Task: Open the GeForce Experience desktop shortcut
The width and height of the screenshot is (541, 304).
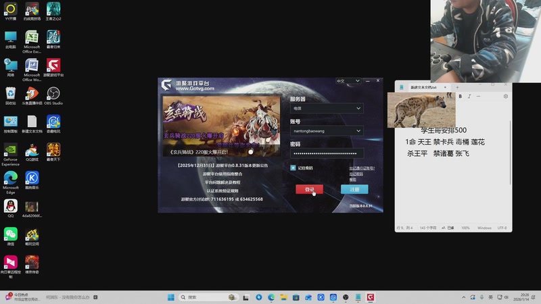Action: pos(11,155)
